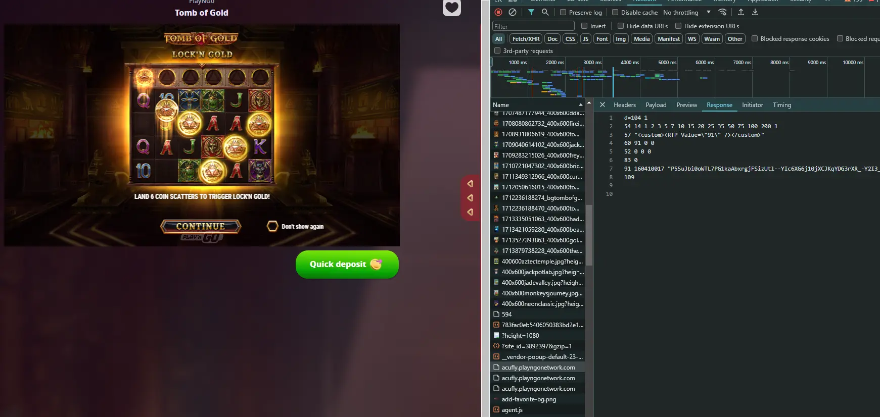Filter by Img requests

621,39
